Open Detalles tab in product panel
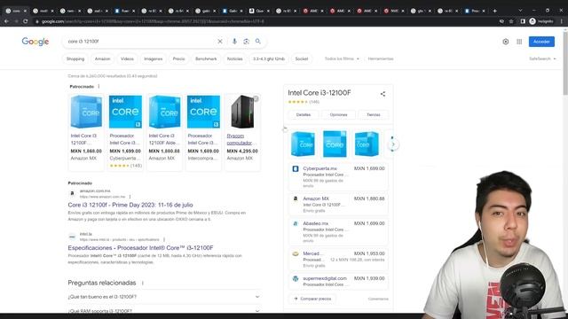Screen dimensions: 568x319 click(304, 114)
